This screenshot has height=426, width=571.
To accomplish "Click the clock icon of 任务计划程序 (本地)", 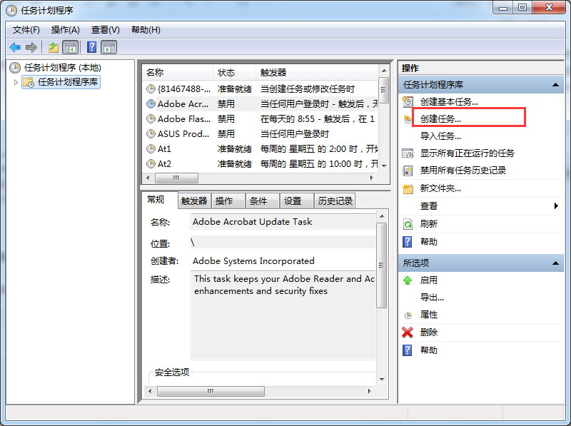I will [15, 68].
